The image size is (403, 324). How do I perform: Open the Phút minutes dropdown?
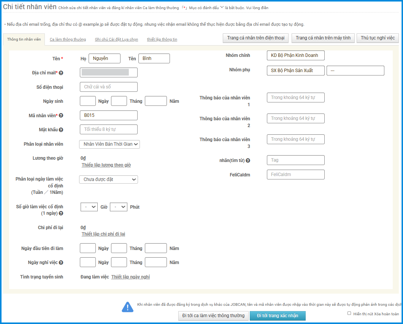tap(118, 207)
